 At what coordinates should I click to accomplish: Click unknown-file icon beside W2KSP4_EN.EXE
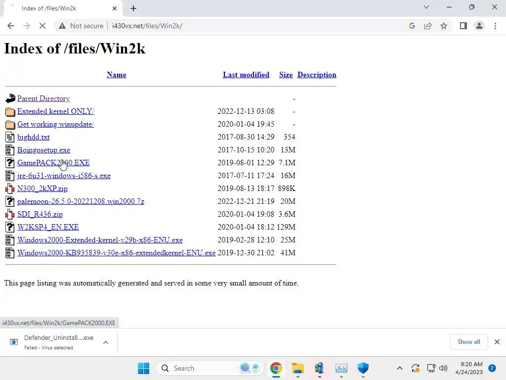(10, 227)
